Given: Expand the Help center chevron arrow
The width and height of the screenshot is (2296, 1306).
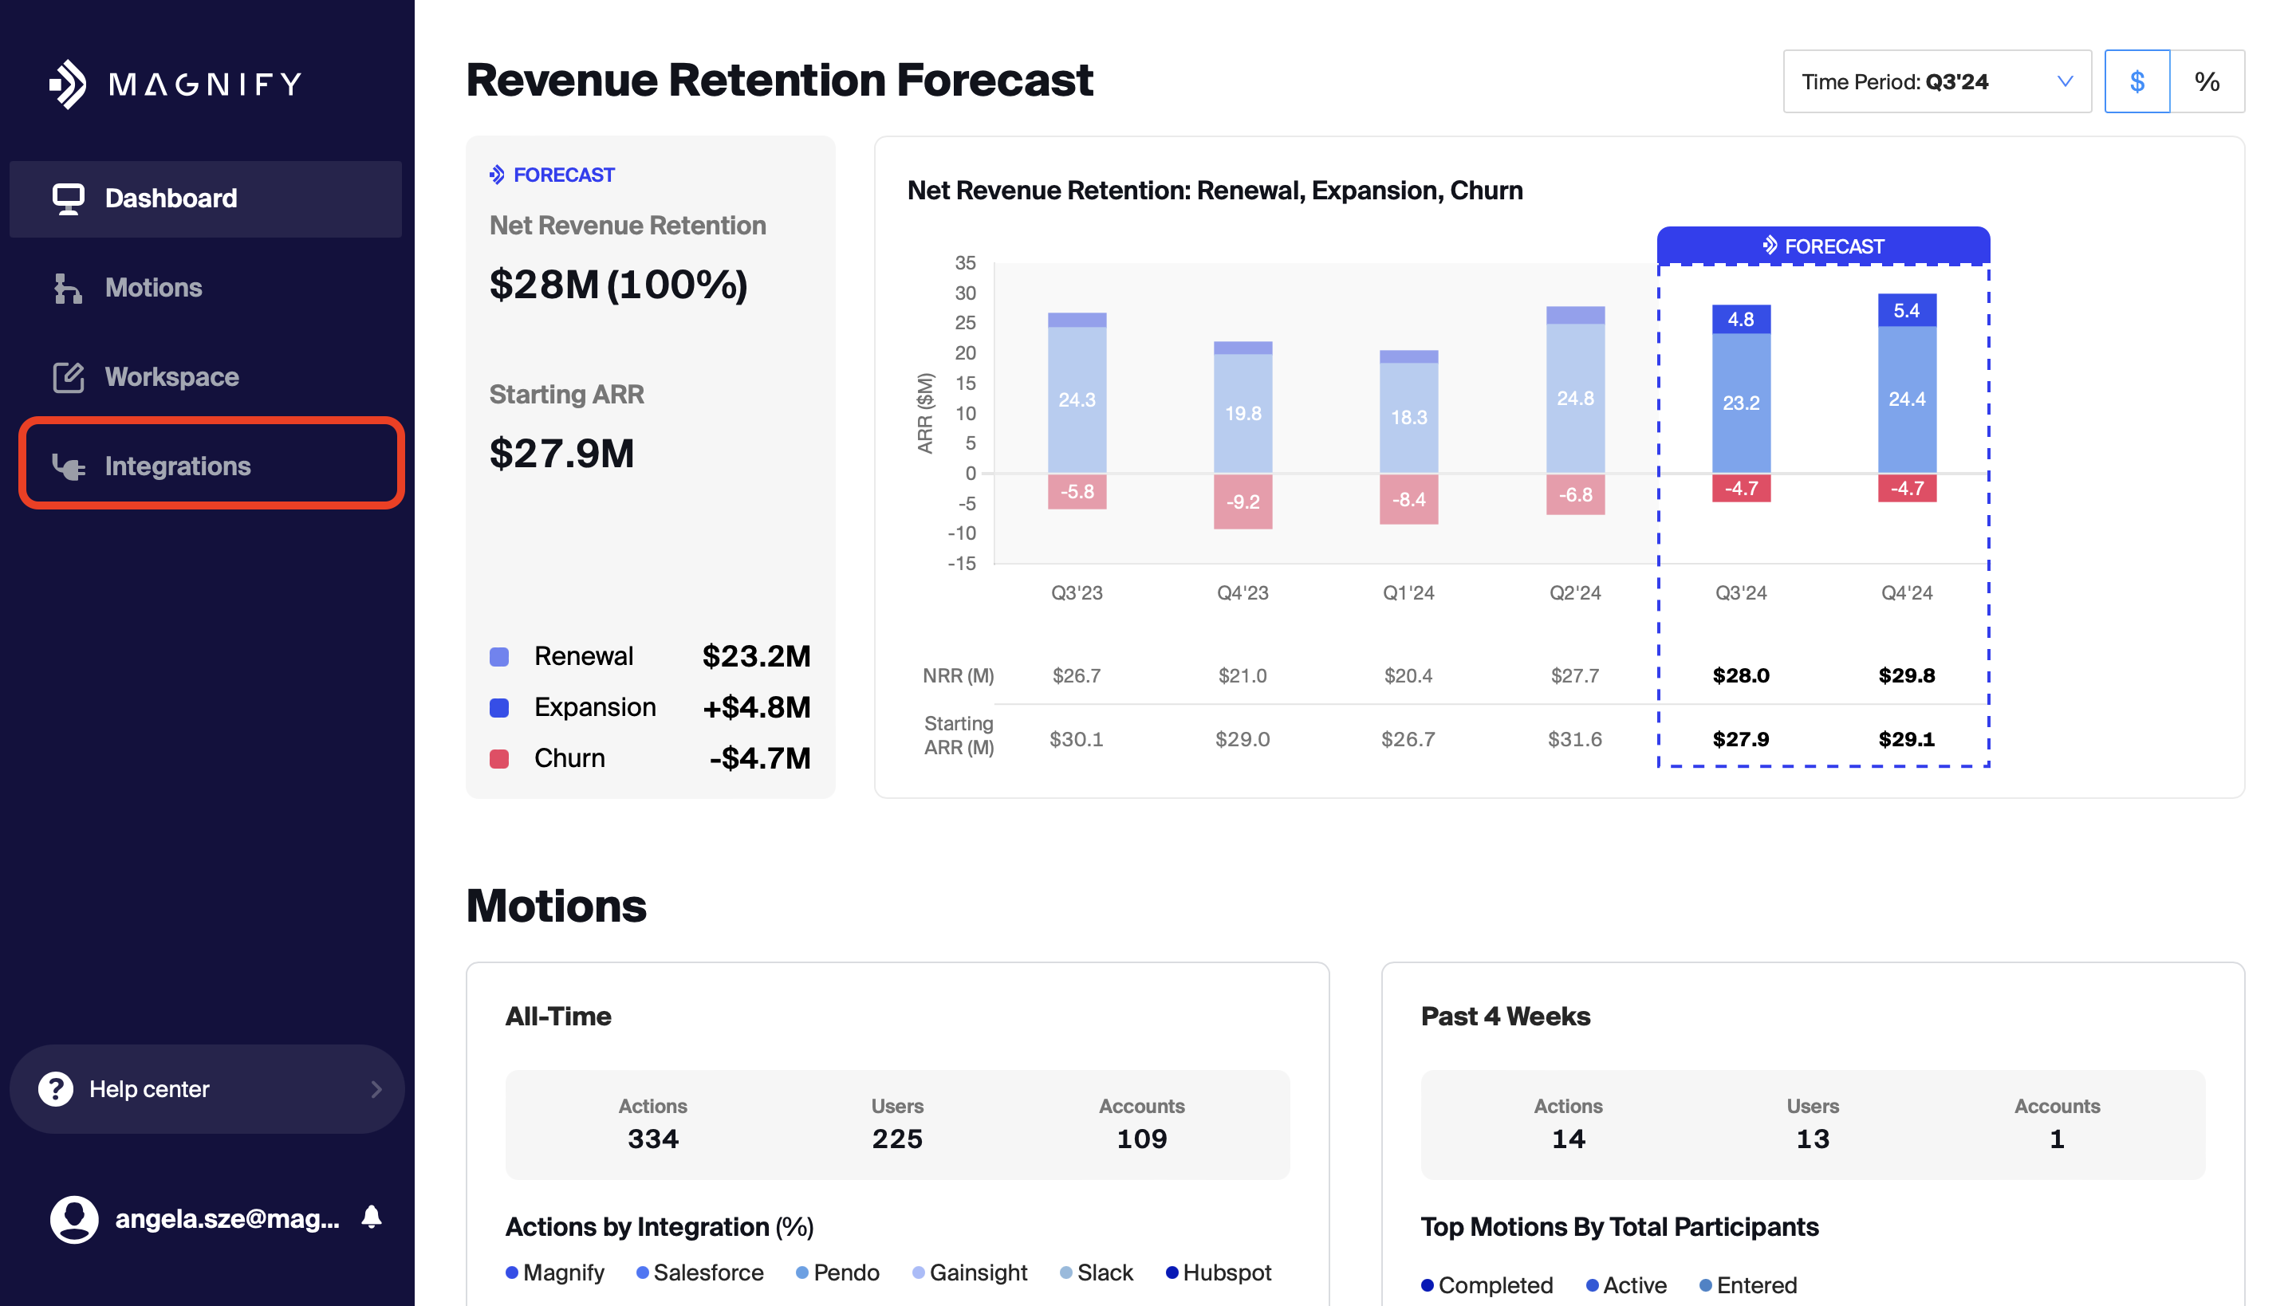Looking at the screenshot, I should [x=377, y=1089].
